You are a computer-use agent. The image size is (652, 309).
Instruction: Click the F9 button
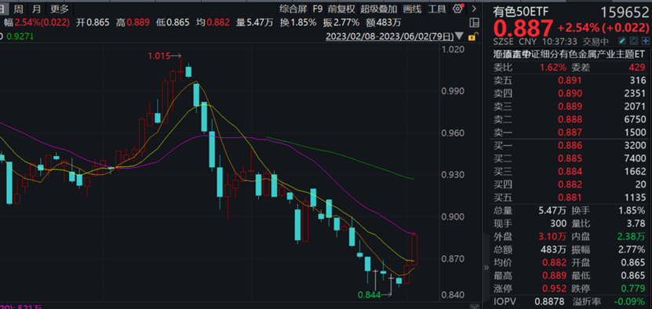[318, 9]
